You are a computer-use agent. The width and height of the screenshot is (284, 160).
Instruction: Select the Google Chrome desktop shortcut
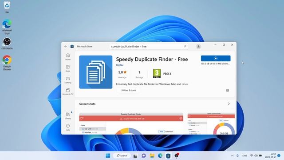[7, 63]
